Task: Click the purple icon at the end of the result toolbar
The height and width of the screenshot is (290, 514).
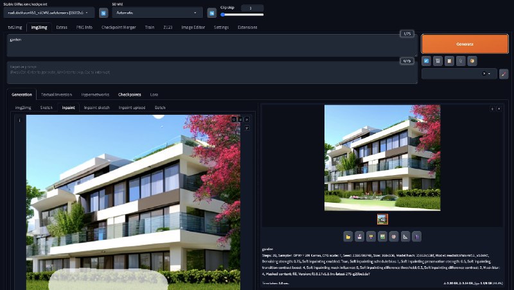Action: click(416, 237)
